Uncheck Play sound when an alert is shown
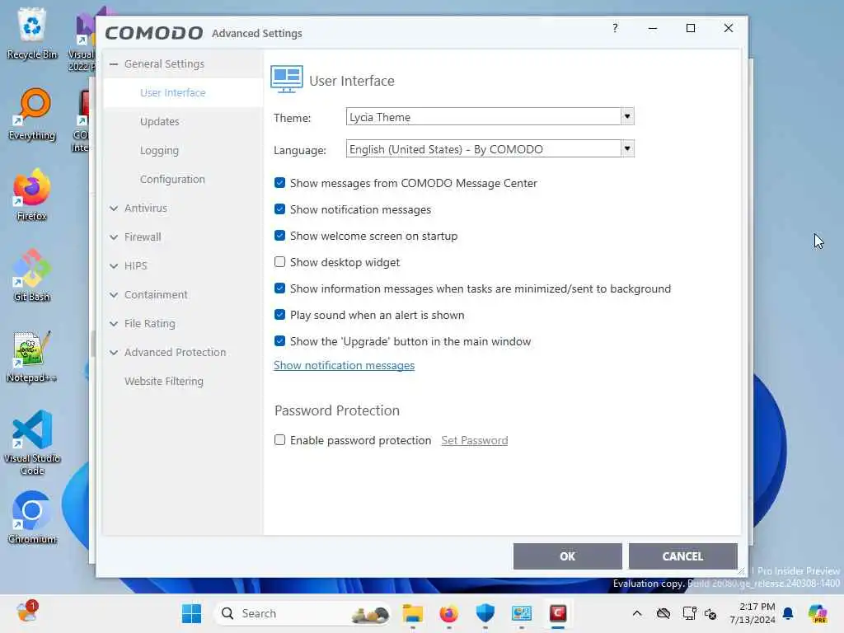Screen dimensions: 844x633 click(279, 314)
